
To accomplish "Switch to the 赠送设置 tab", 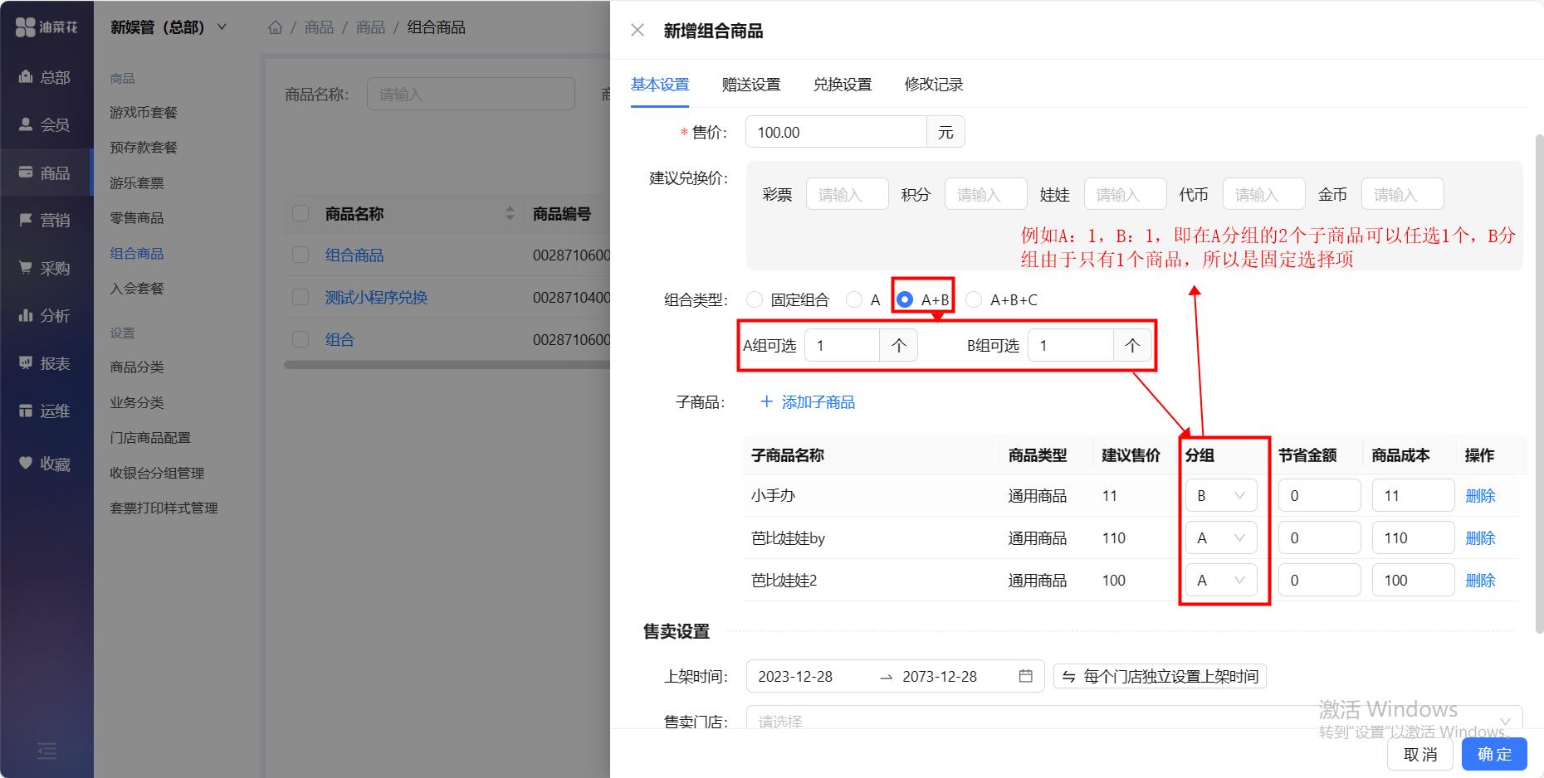I will pos(751,85).
